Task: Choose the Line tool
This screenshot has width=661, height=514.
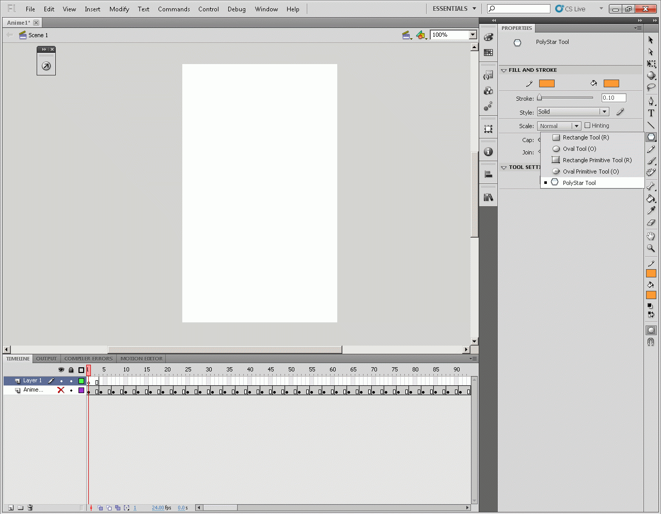Action: point(651,125)
